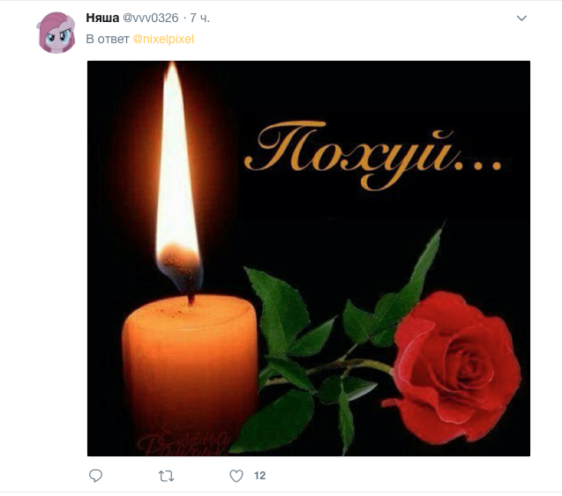Click the red rose blossom in the picture
This screenshot has height=496, width=562.
pos(453,366)
